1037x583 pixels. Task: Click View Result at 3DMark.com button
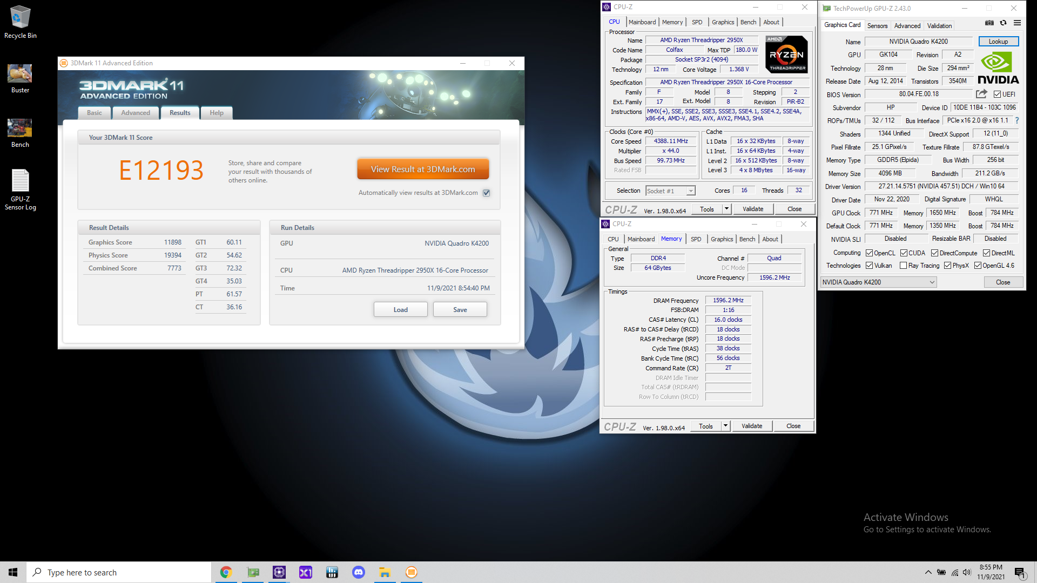[423, 169]
